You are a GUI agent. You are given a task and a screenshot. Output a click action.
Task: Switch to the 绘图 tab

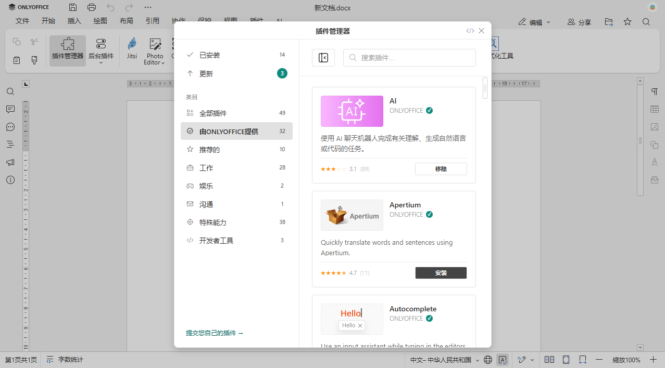(x=101, y=21)
